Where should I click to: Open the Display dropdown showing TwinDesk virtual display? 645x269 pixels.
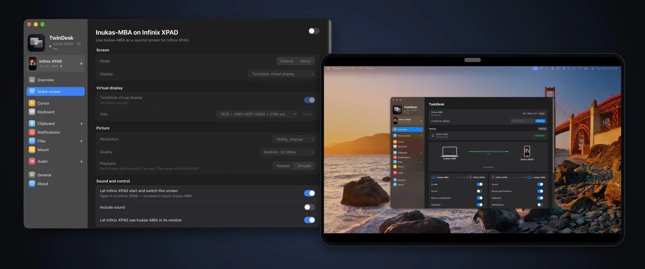(x=281, y=74)
